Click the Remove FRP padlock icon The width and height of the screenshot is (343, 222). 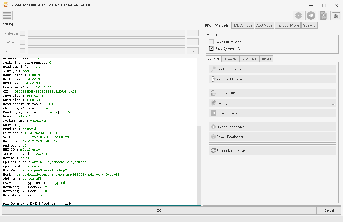[213, 93]
